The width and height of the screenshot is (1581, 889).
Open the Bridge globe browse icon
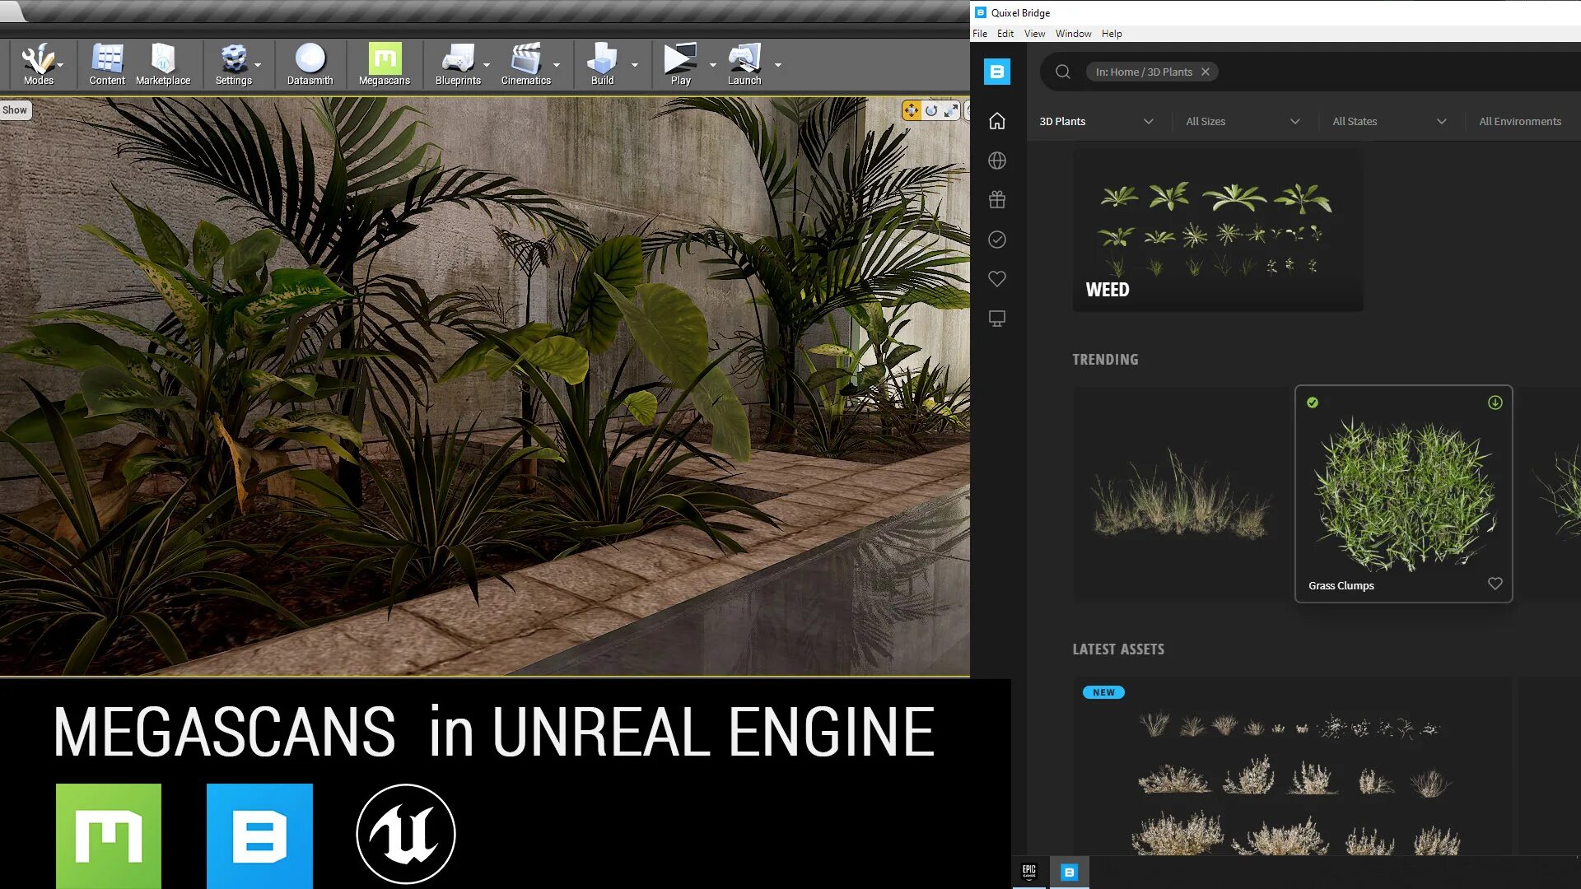click(x=997, y=161)
